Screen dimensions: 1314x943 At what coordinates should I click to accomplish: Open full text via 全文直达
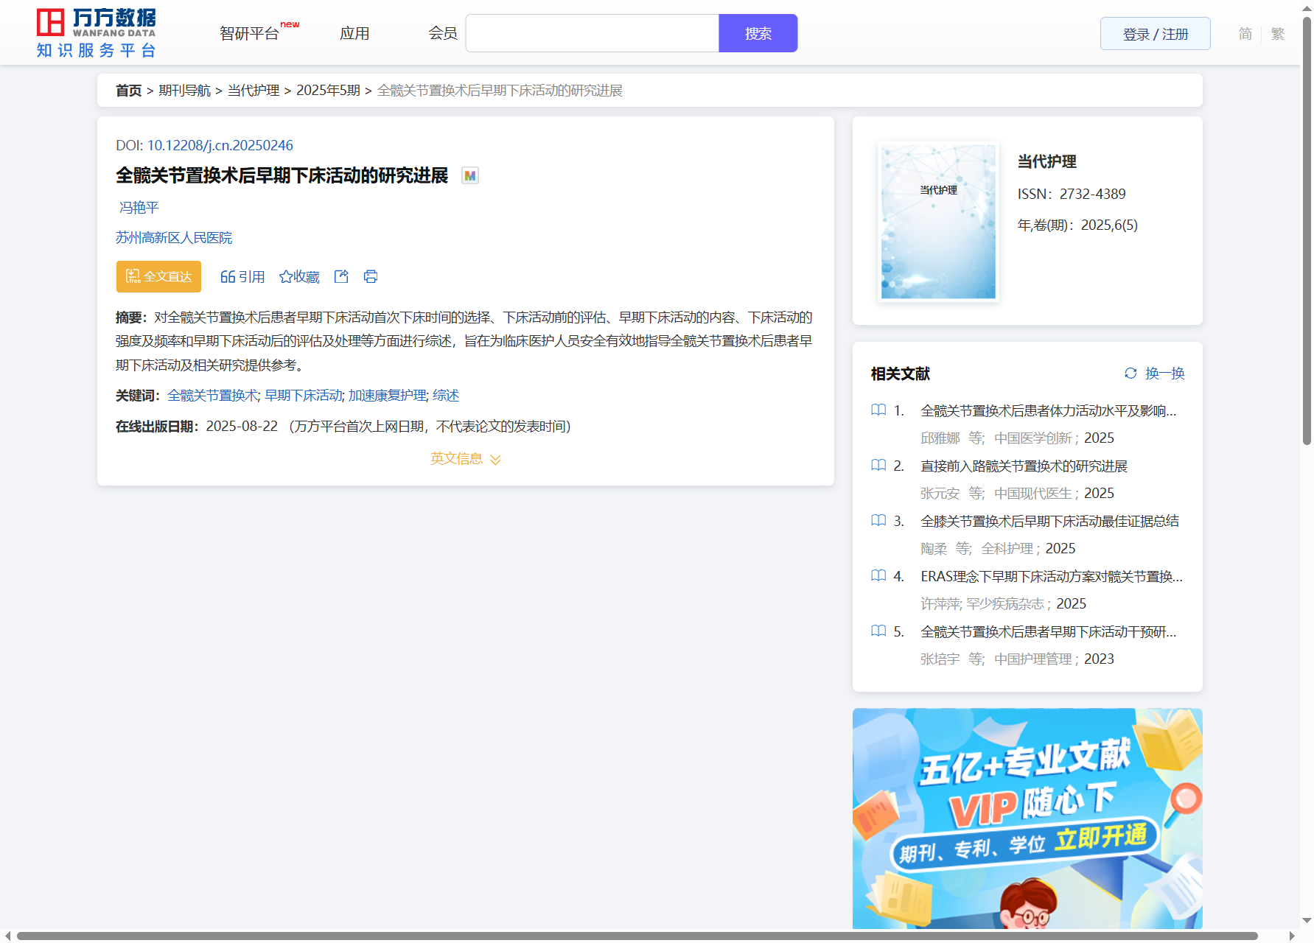[x=158, y=277]
